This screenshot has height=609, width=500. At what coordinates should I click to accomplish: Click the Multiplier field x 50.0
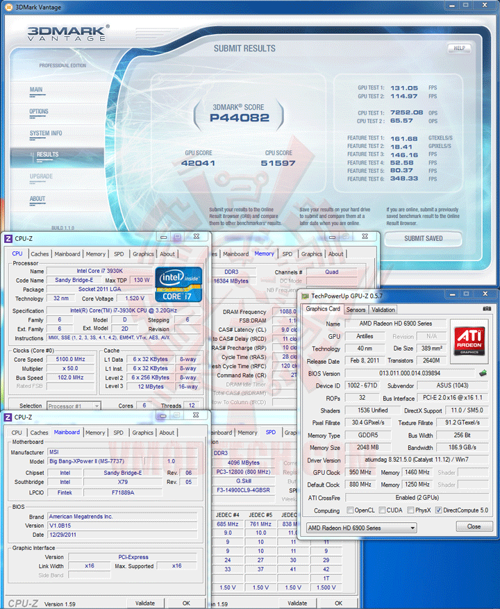(x=70, y=368)
